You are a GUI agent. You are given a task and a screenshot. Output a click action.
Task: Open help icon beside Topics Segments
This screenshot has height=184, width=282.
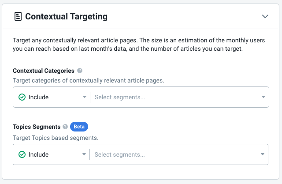(65, 127)
